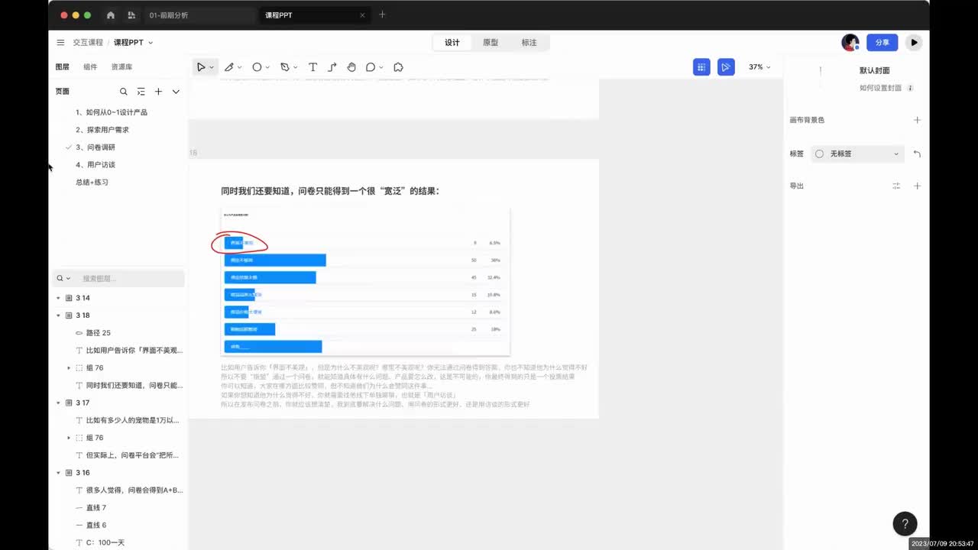Image resolution: width=978 pixels, height=550 pixels.
Task: Reset the label with undo arrow
Action: click(917, 154)
